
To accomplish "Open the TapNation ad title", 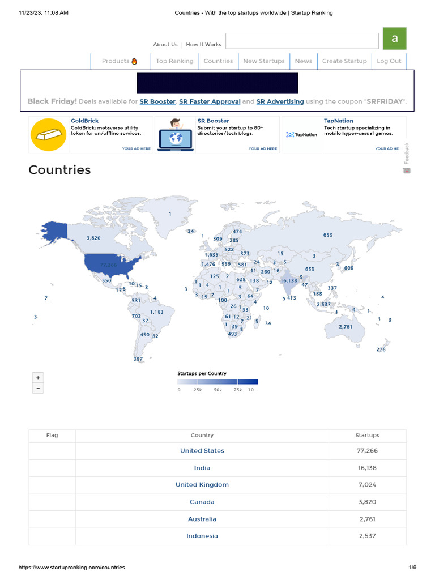I will point(339,121).
